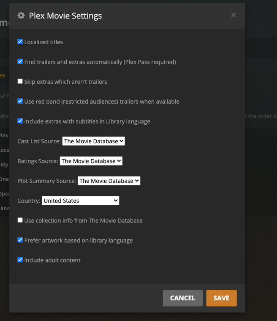Click the Ratings Source label
This screenshot has height=321, width=277.
tap(38, 161)
